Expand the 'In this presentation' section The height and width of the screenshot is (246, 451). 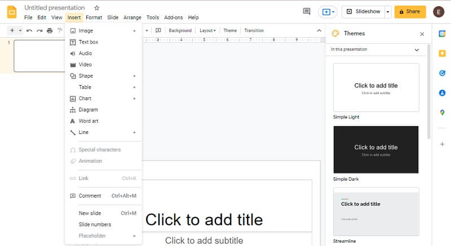click(x=417, y=50)
